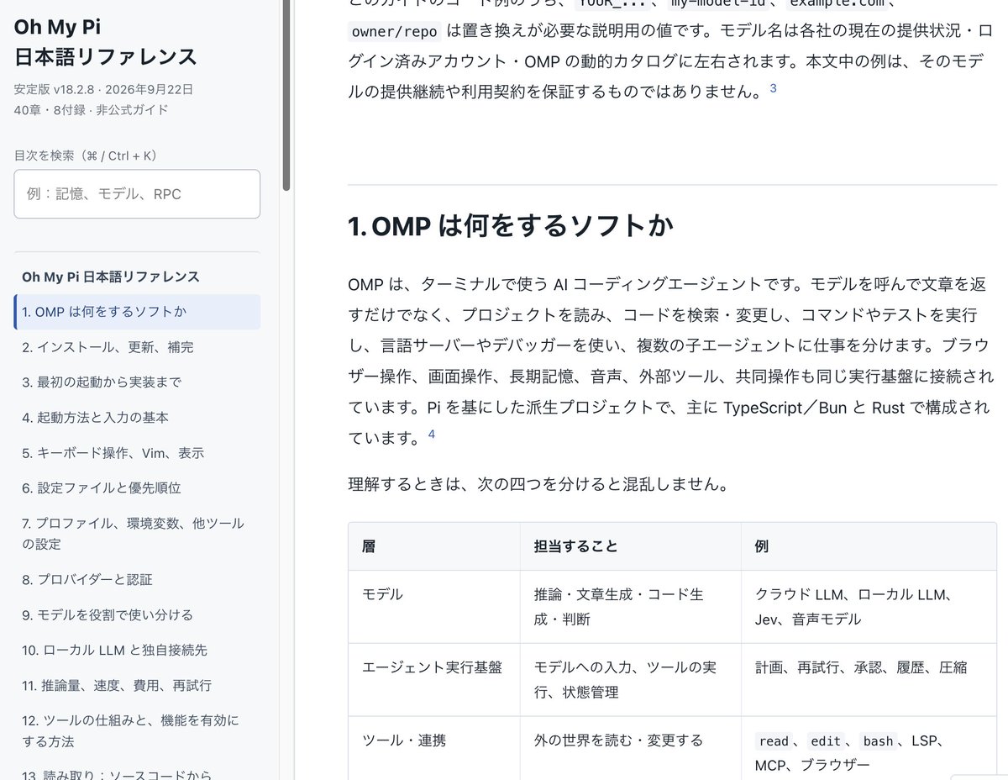The width and height of the screenshot is (1008, 780).
Task: Click the inline code "read"
Action: point(773,741)
